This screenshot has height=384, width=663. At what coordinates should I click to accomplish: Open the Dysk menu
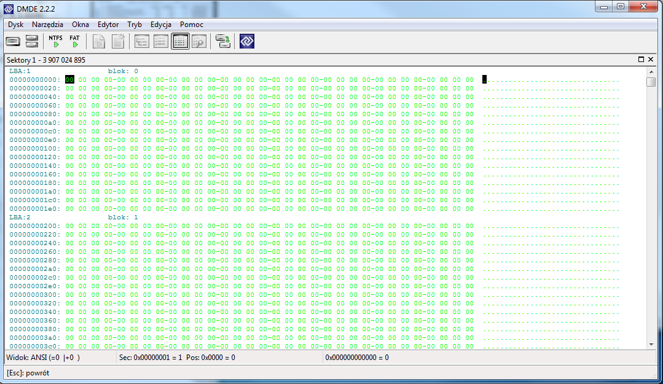[x=15, y=25]
